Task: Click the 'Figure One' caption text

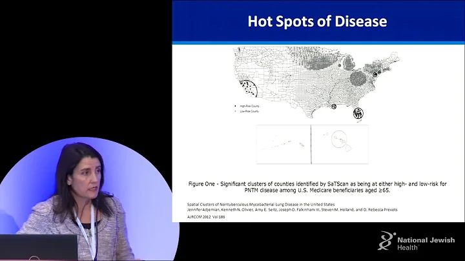Action: [317, 187]
